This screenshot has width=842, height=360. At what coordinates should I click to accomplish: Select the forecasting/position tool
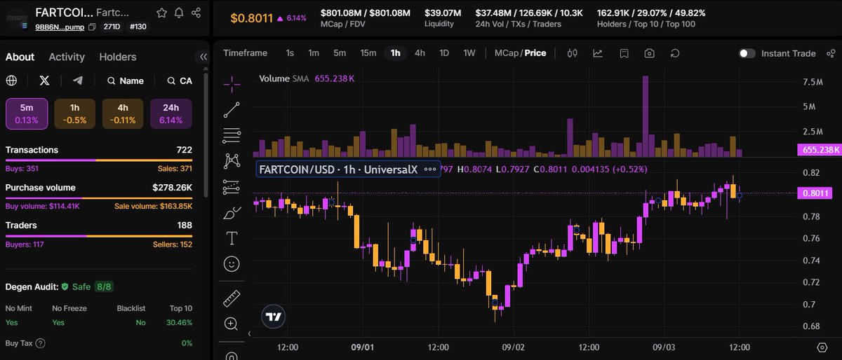coord(232,187)
